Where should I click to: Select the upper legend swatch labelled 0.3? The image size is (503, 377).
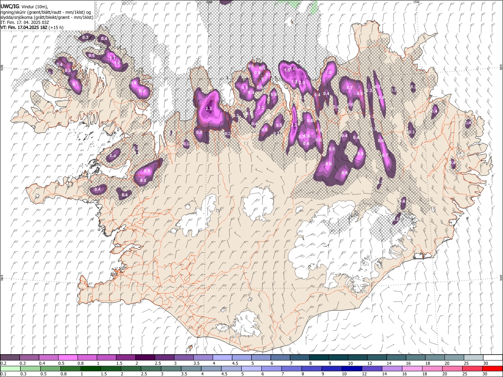pyautogui.click(x=29, y=358)
